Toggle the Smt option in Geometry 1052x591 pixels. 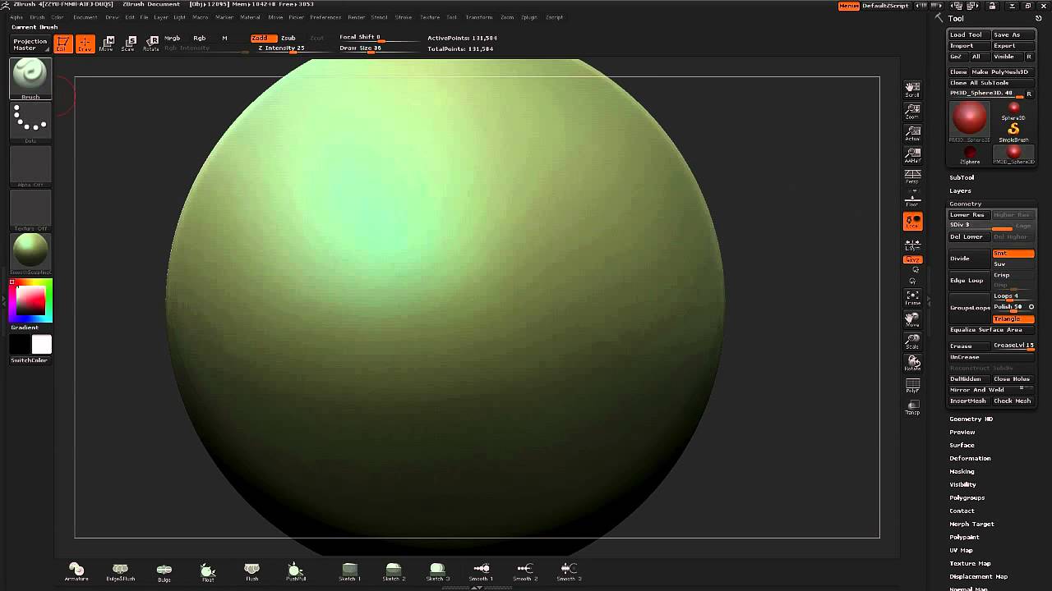pos(1013,254)
